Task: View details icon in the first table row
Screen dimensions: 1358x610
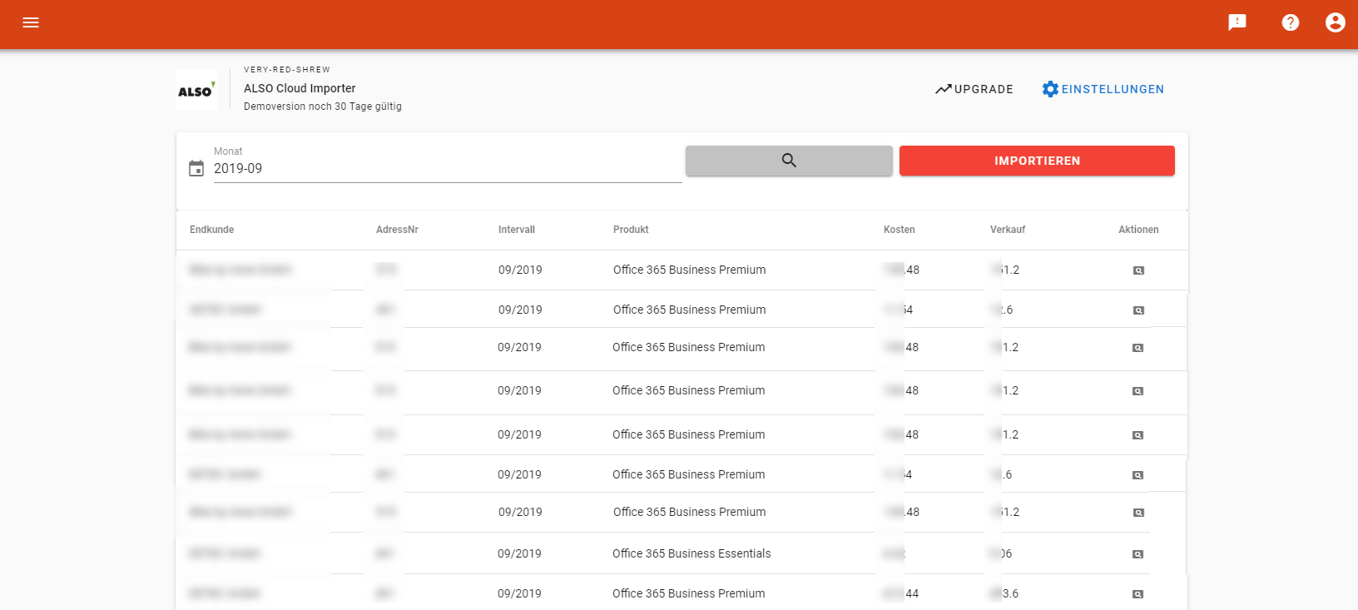Action: pos(1138,270)
